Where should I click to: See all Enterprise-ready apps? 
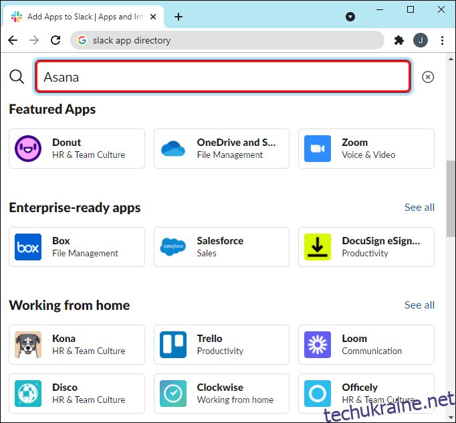pos(419,207)
